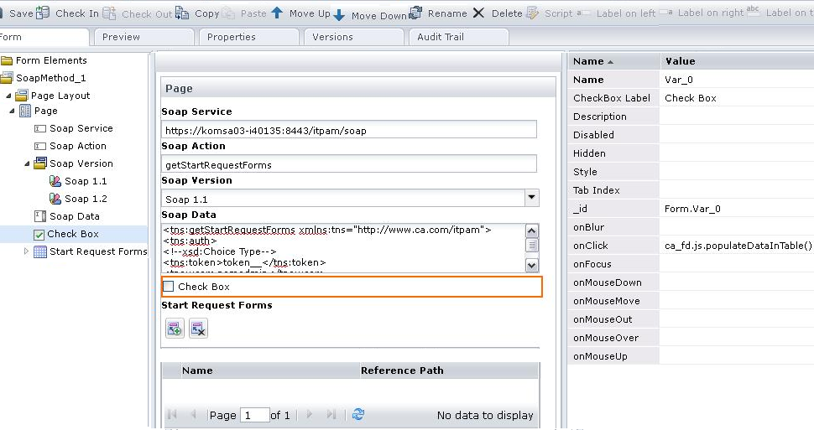
Task: Select Soap 1.2 in the tree
Action: (x=86, y=199)
